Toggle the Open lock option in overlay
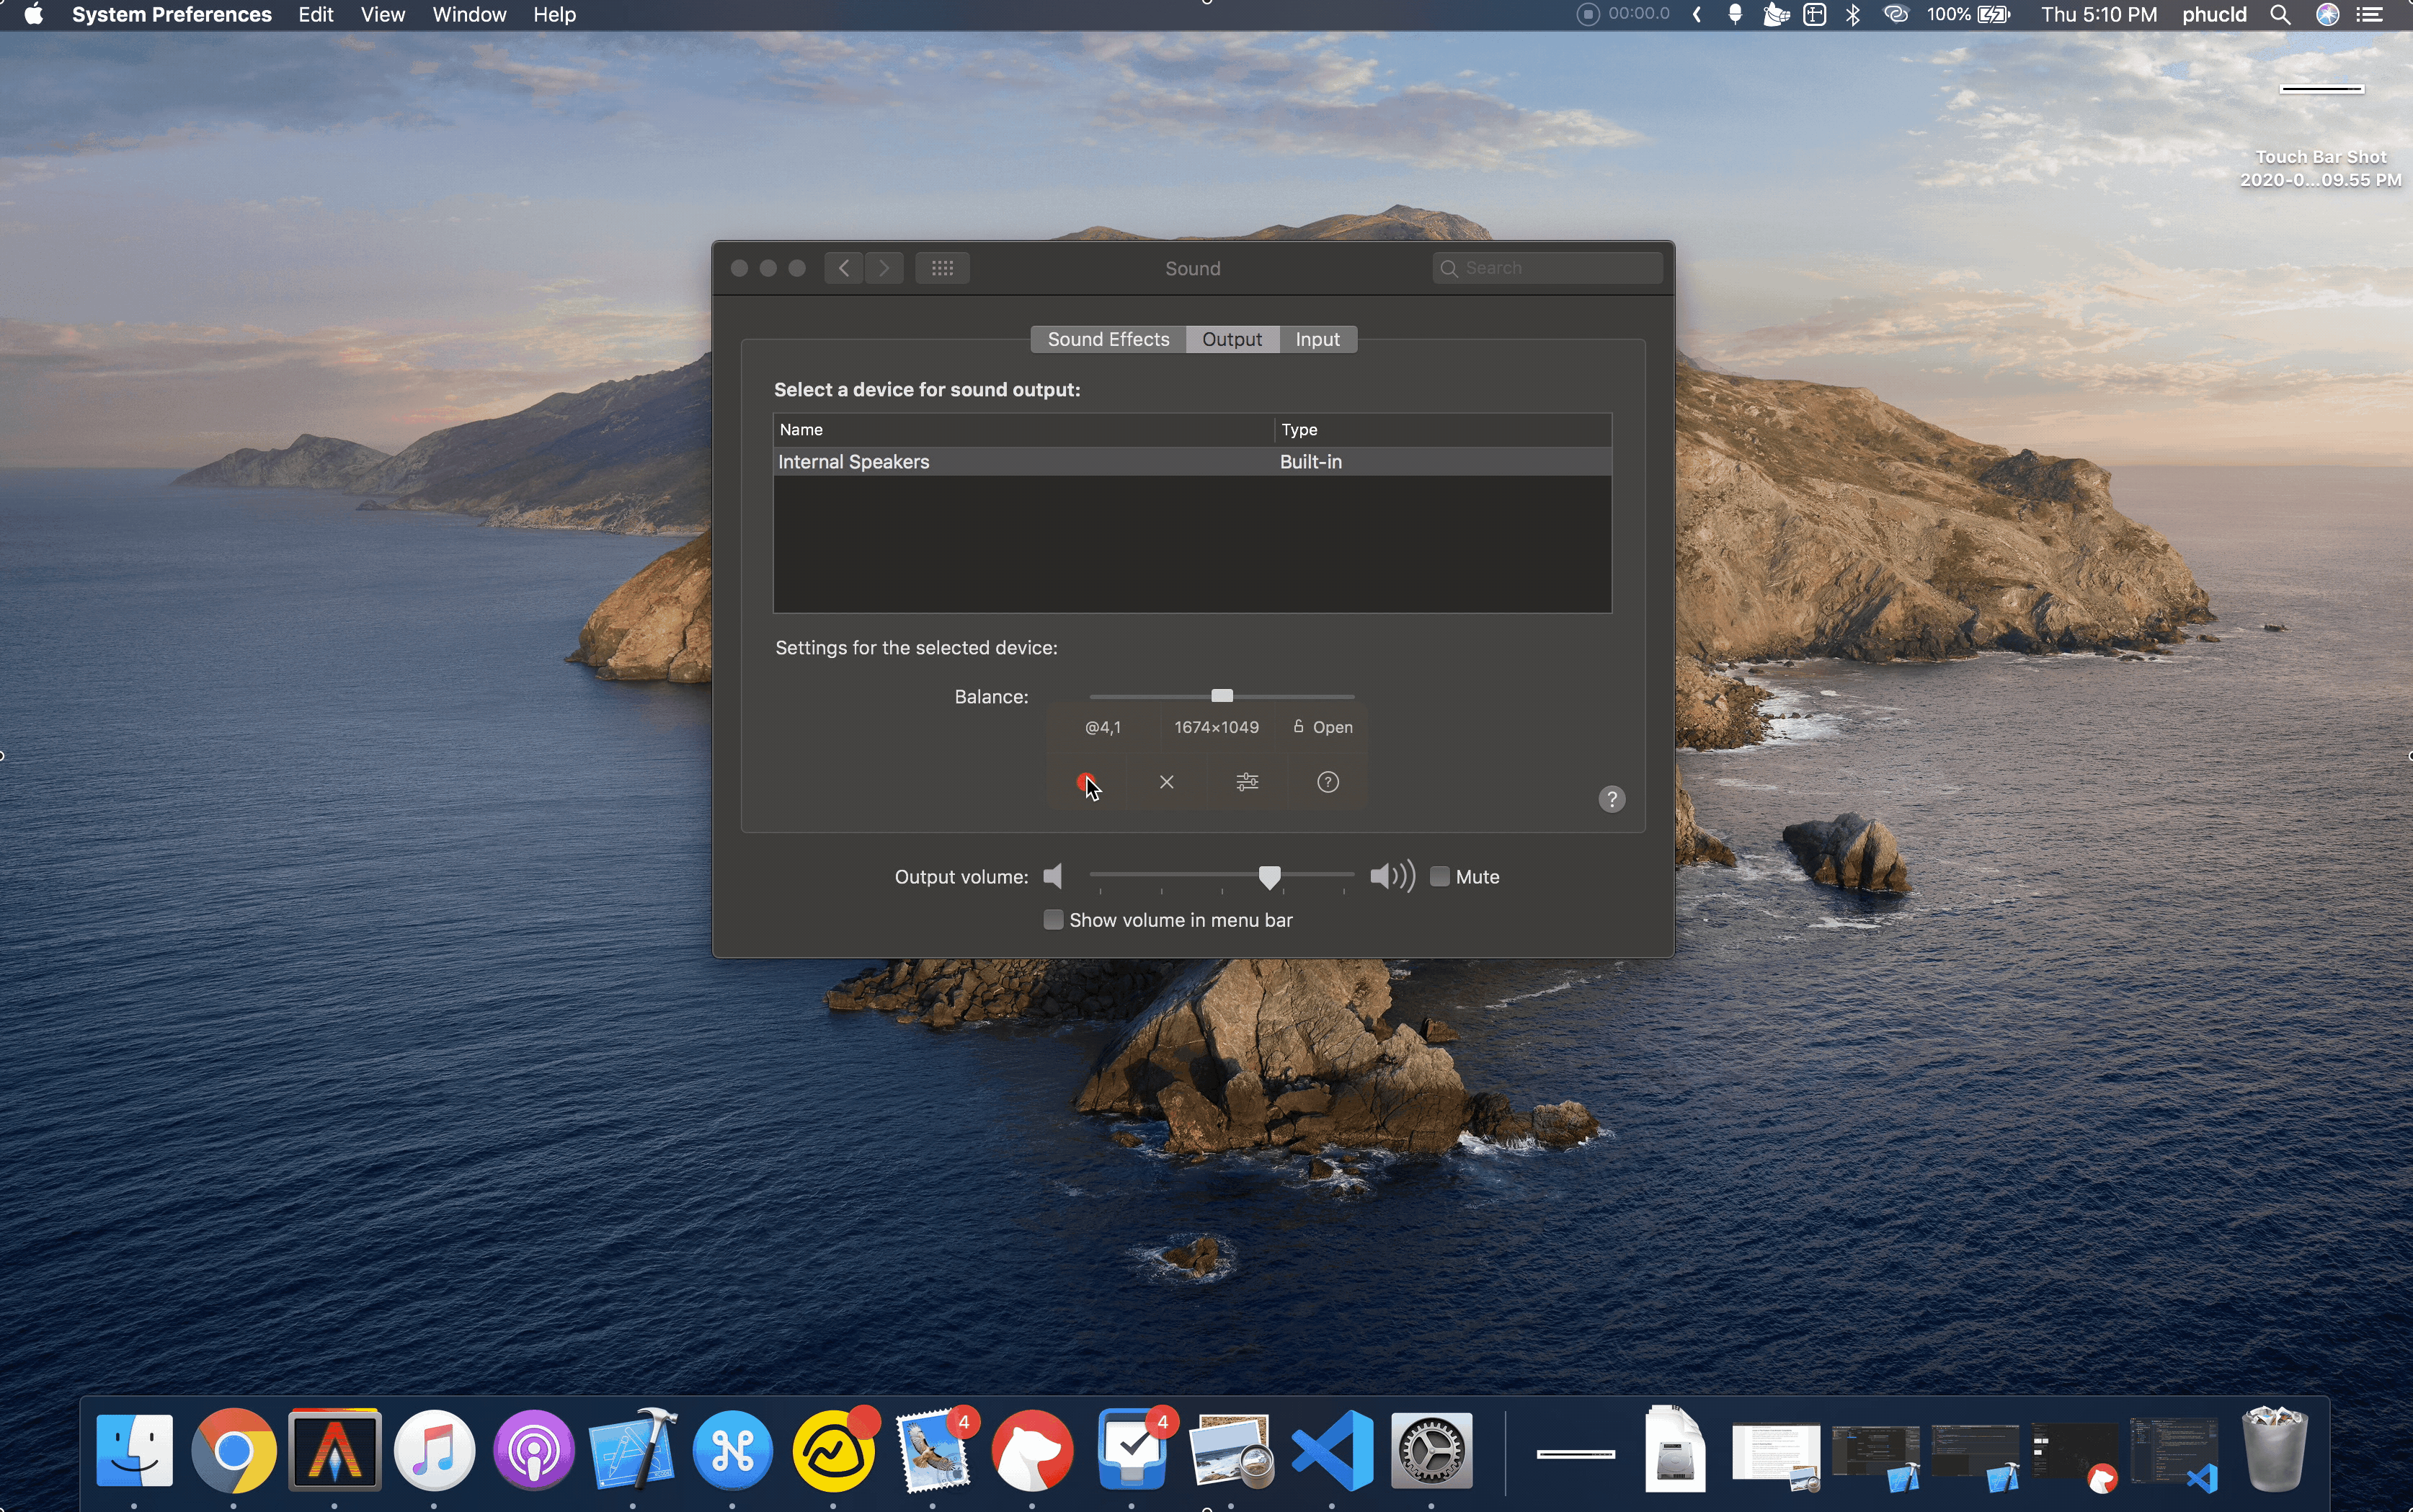This screenshot has width=2413, height=1512. tap(1322, 727)
